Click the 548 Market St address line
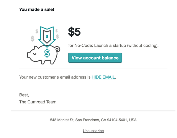177x138 pixels. [93, 120]
